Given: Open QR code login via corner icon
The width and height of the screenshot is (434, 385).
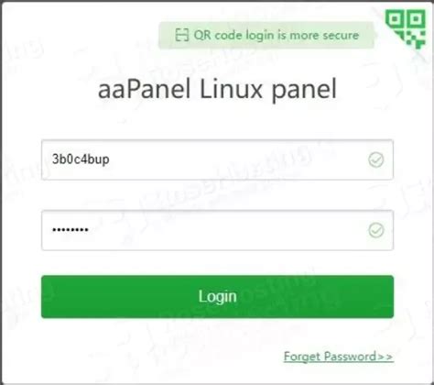Looking at the screenshot, I should [x=406, y=28].
